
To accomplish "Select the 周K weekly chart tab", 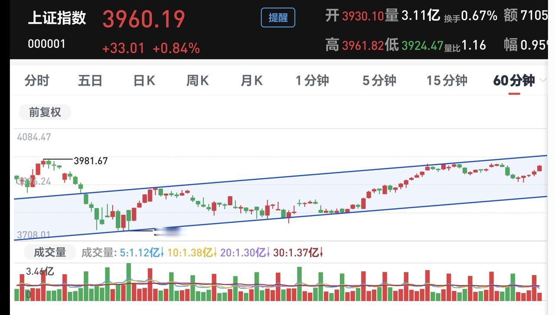I will click(198, 81).
